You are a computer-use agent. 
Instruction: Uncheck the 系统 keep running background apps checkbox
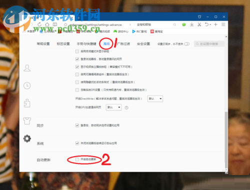(77, 143)
